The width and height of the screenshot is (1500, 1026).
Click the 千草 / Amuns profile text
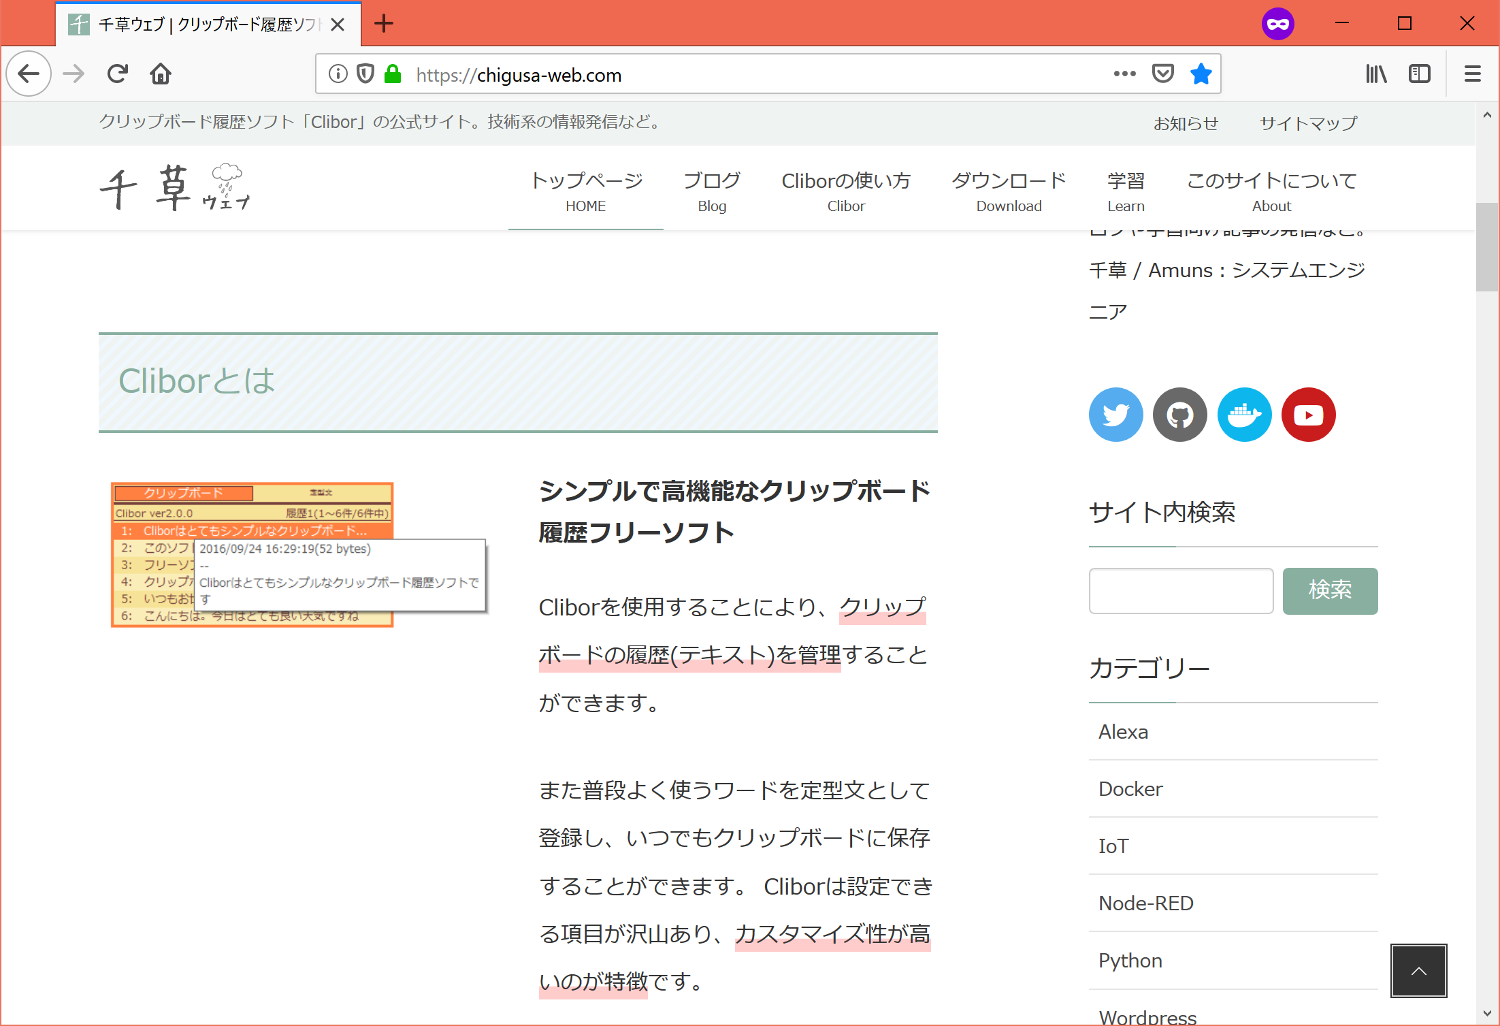click(1227, 291)
